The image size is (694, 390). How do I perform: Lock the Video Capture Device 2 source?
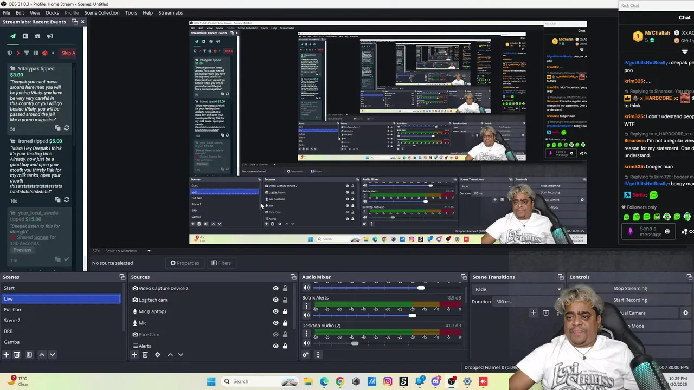pos(285,288)
